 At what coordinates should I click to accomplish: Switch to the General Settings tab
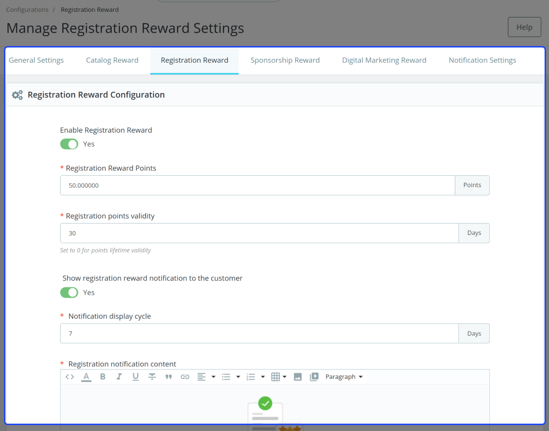36,60
